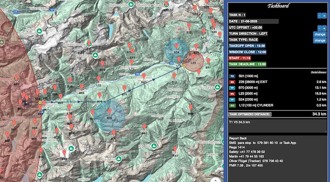Screen dimensions: 330x182
Task: Expand the map panel chevron button
Action: point(214,179)
